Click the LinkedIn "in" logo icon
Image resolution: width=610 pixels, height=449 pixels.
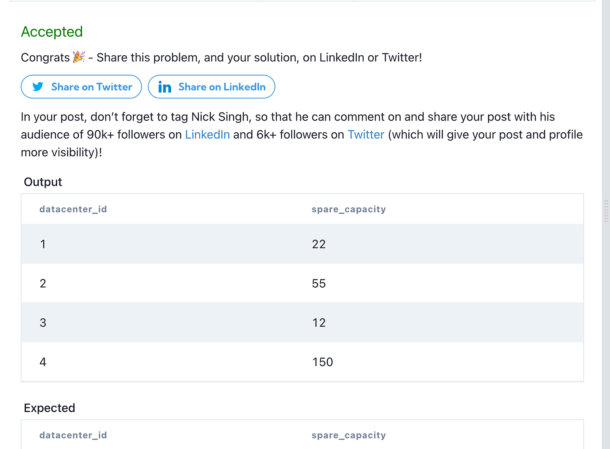(165, 87)
